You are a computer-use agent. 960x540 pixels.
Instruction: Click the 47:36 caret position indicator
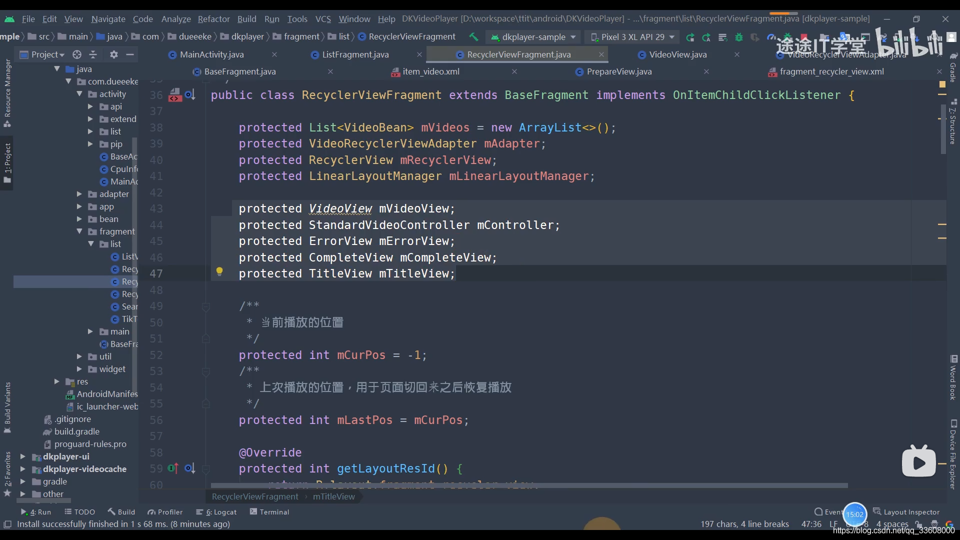[811, 524]
